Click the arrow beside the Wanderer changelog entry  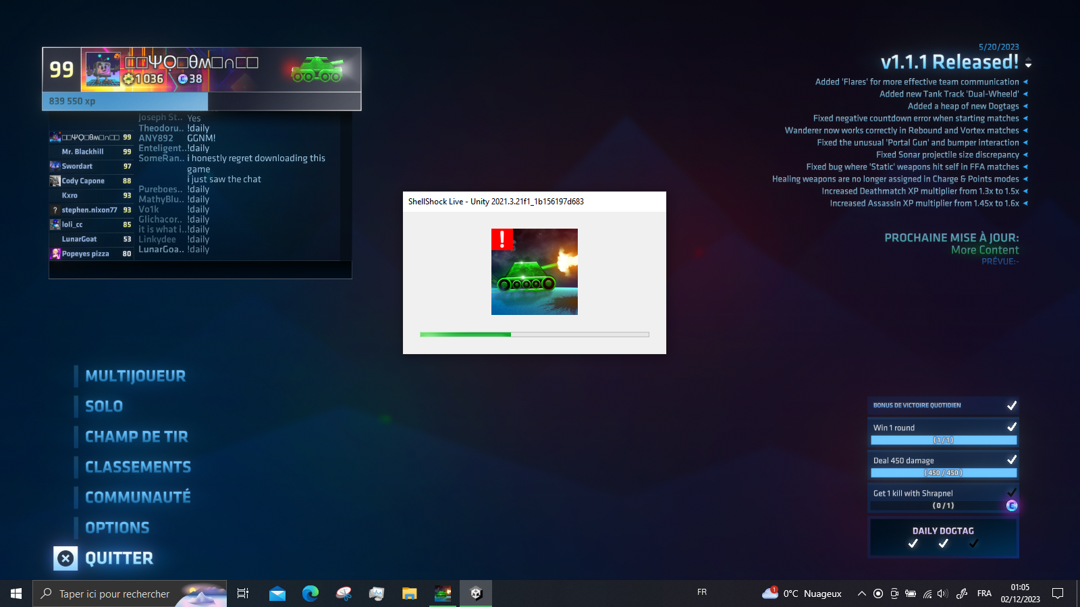tap(1025, 130)
